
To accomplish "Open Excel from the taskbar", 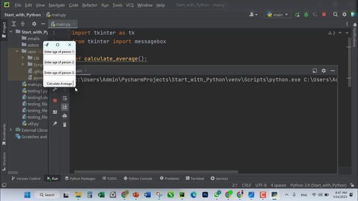I will (x=101, y=195).
